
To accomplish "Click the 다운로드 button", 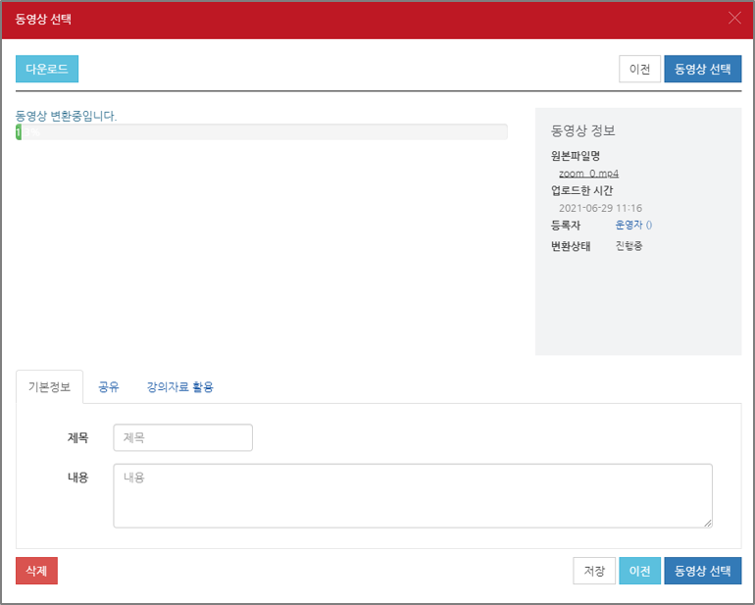I will coord(46,69).
